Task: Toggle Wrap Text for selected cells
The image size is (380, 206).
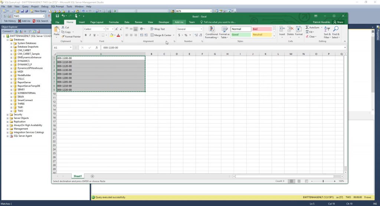Action: click(x=158, y=29)
